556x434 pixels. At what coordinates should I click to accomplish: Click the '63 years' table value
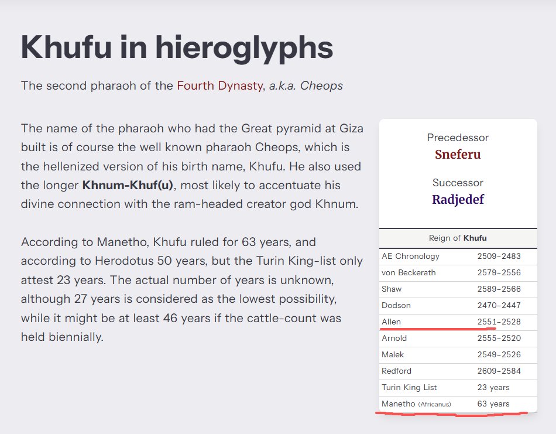click(x=493, y=404)
